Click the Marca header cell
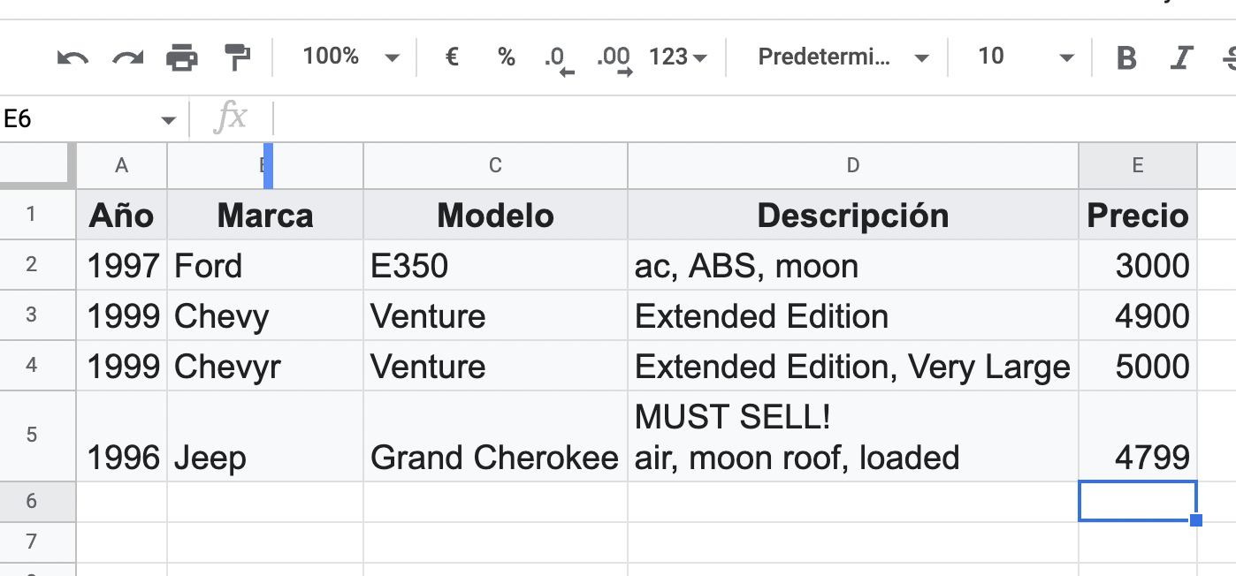Viewport: 1236px width, 576px height. [x=265, y=215]
